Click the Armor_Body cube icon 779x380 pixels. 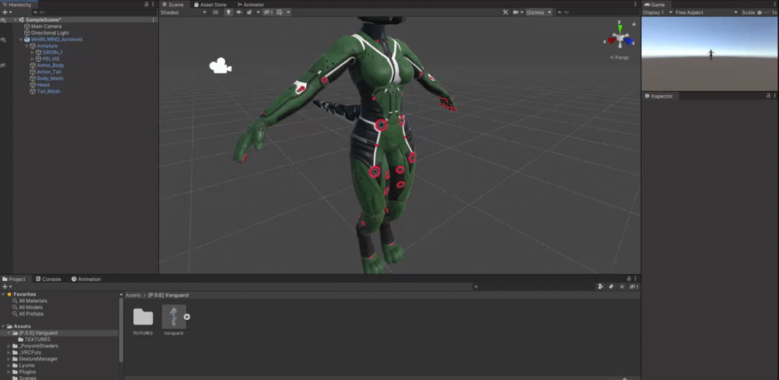(33, 65)
